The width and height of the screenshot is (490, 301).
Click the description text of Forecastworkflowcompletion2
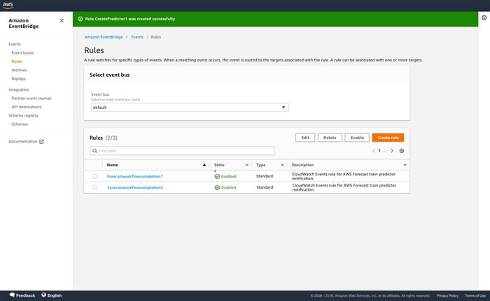[344, 187]
